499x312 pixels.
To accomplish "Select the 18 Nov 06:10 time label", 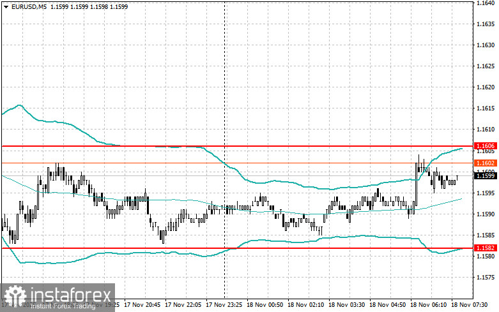I will coord(428,305).
